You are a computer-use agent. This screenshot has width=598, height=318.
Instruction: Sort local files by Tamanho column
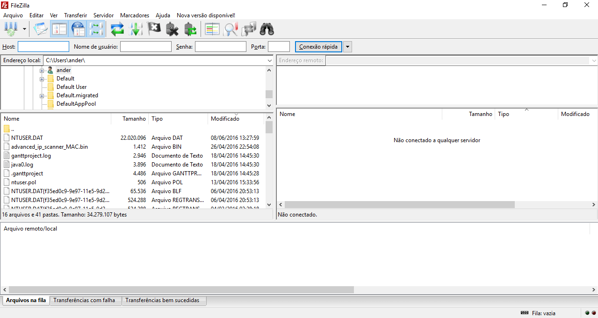130,119
